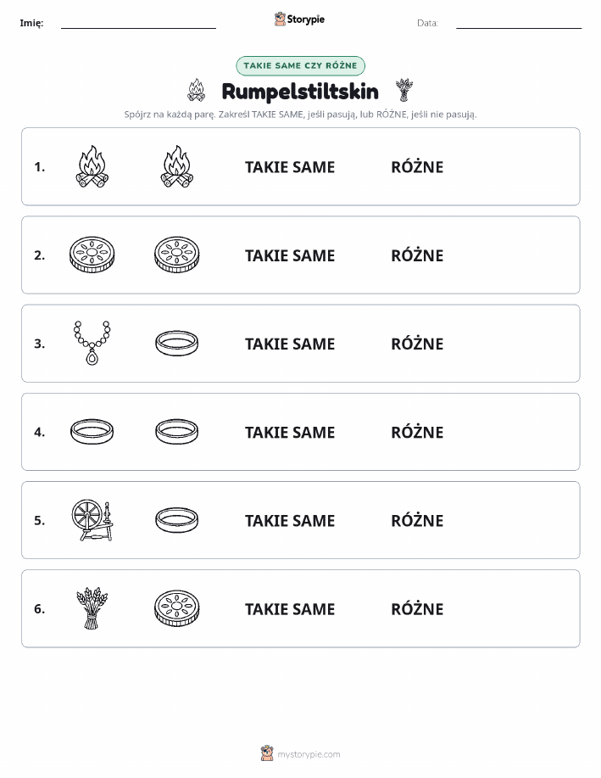Choose TAKIE SAME for row 2
Screen dimensions: 601x778
click(290, 255)
